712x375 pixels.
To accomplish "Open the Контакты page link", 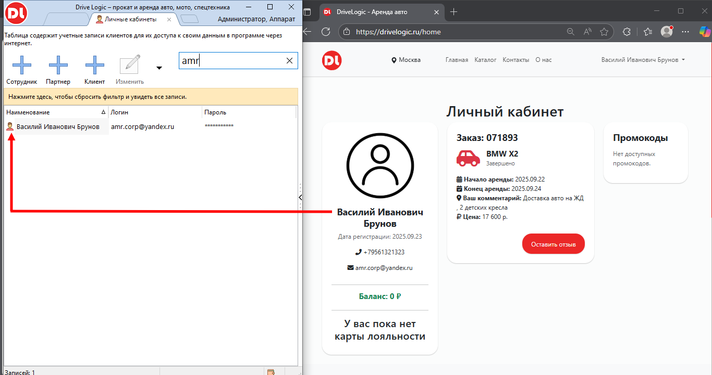I will [x=516, y=60].
